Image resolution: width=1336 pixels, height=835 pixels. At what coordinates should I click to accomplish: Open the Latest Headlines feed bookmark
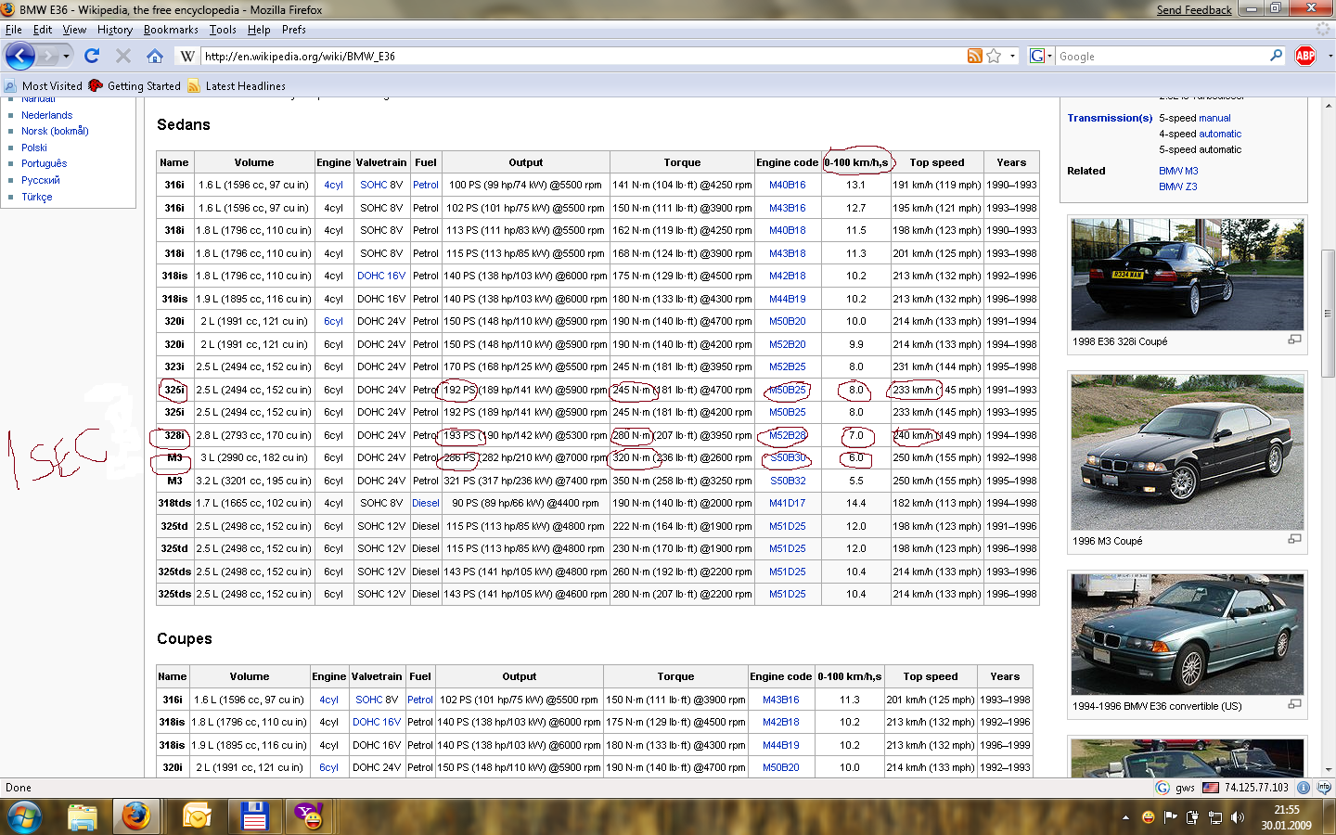tap(237, 86)
